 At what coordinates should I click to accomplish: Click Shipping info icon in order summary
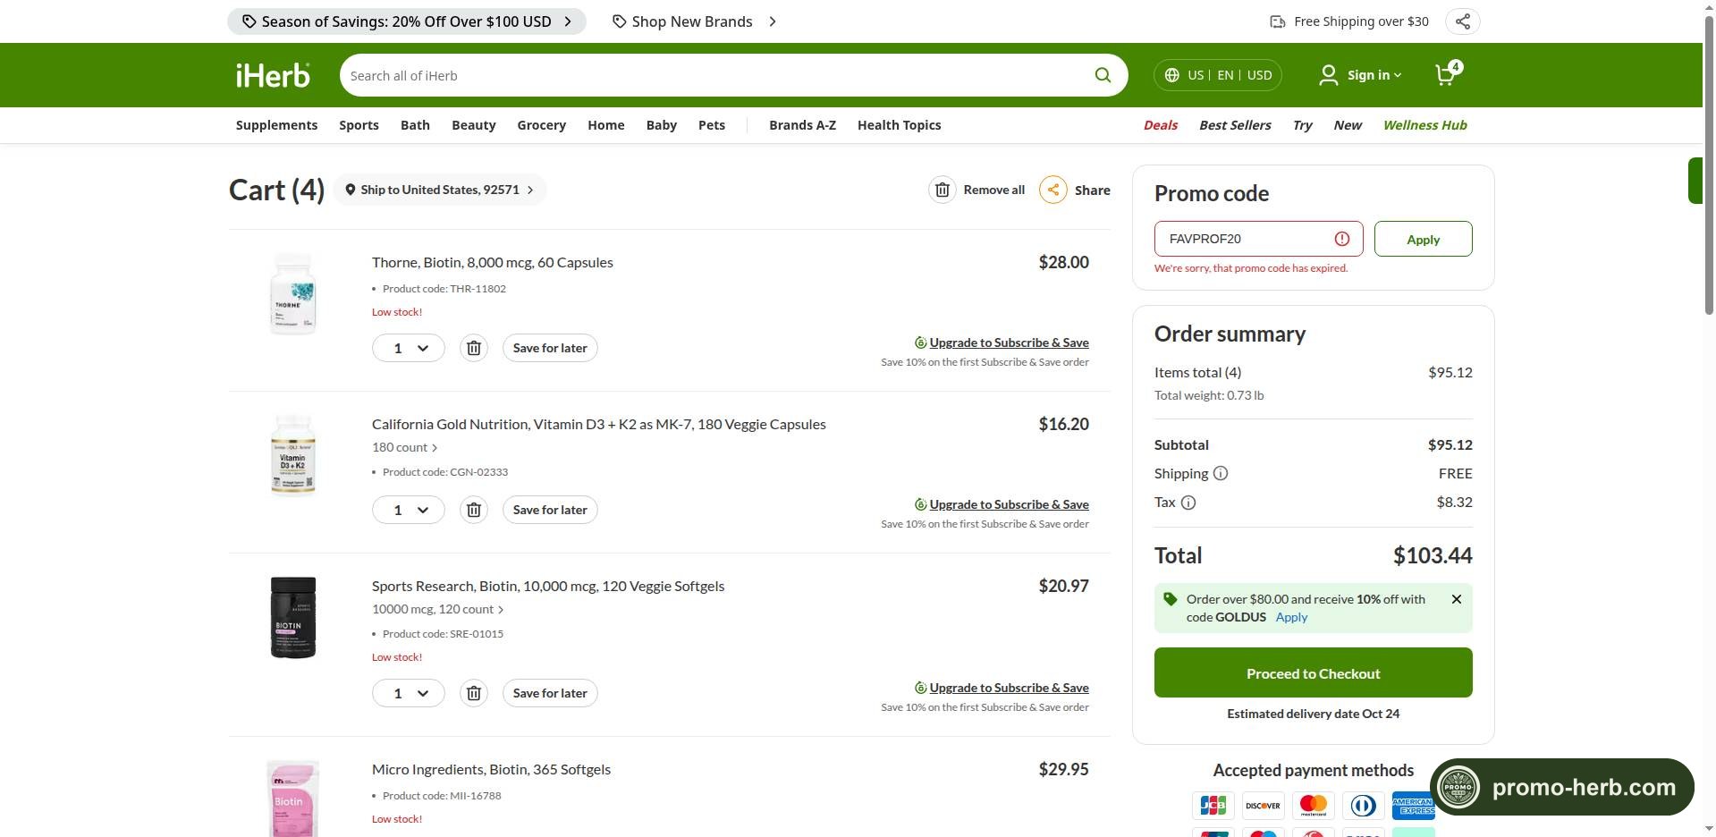tap(1221, 473)
